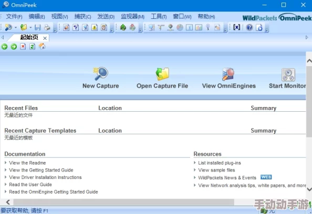Open the 文件(F) menu
Image resolution: width=312 pixels, height=214 pixels.
(14, 16)
